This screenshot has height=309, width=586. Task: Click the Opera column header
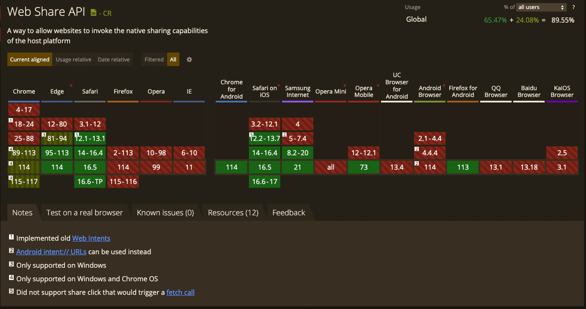(156, 92)
